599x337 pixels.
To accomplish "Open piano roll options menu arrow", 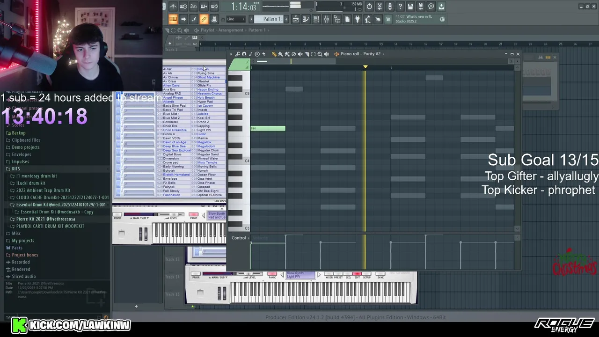I will click(x=231, y=54).
